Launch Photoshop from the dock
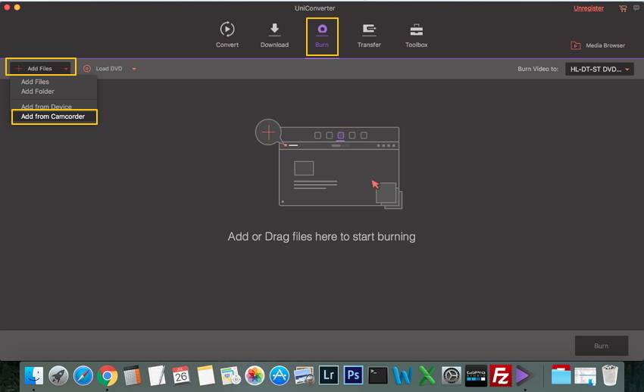Viewport: 644px width, 392px height. coord(353,375)
